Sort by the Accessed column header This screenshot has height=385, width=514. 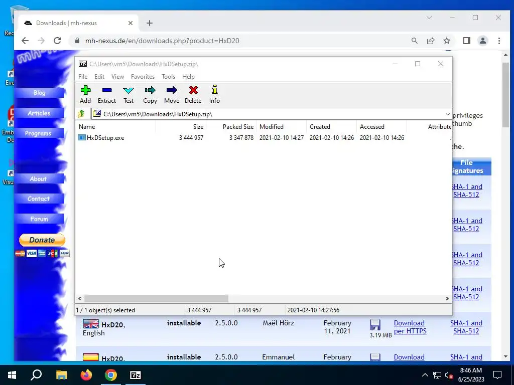click(381, 127)
